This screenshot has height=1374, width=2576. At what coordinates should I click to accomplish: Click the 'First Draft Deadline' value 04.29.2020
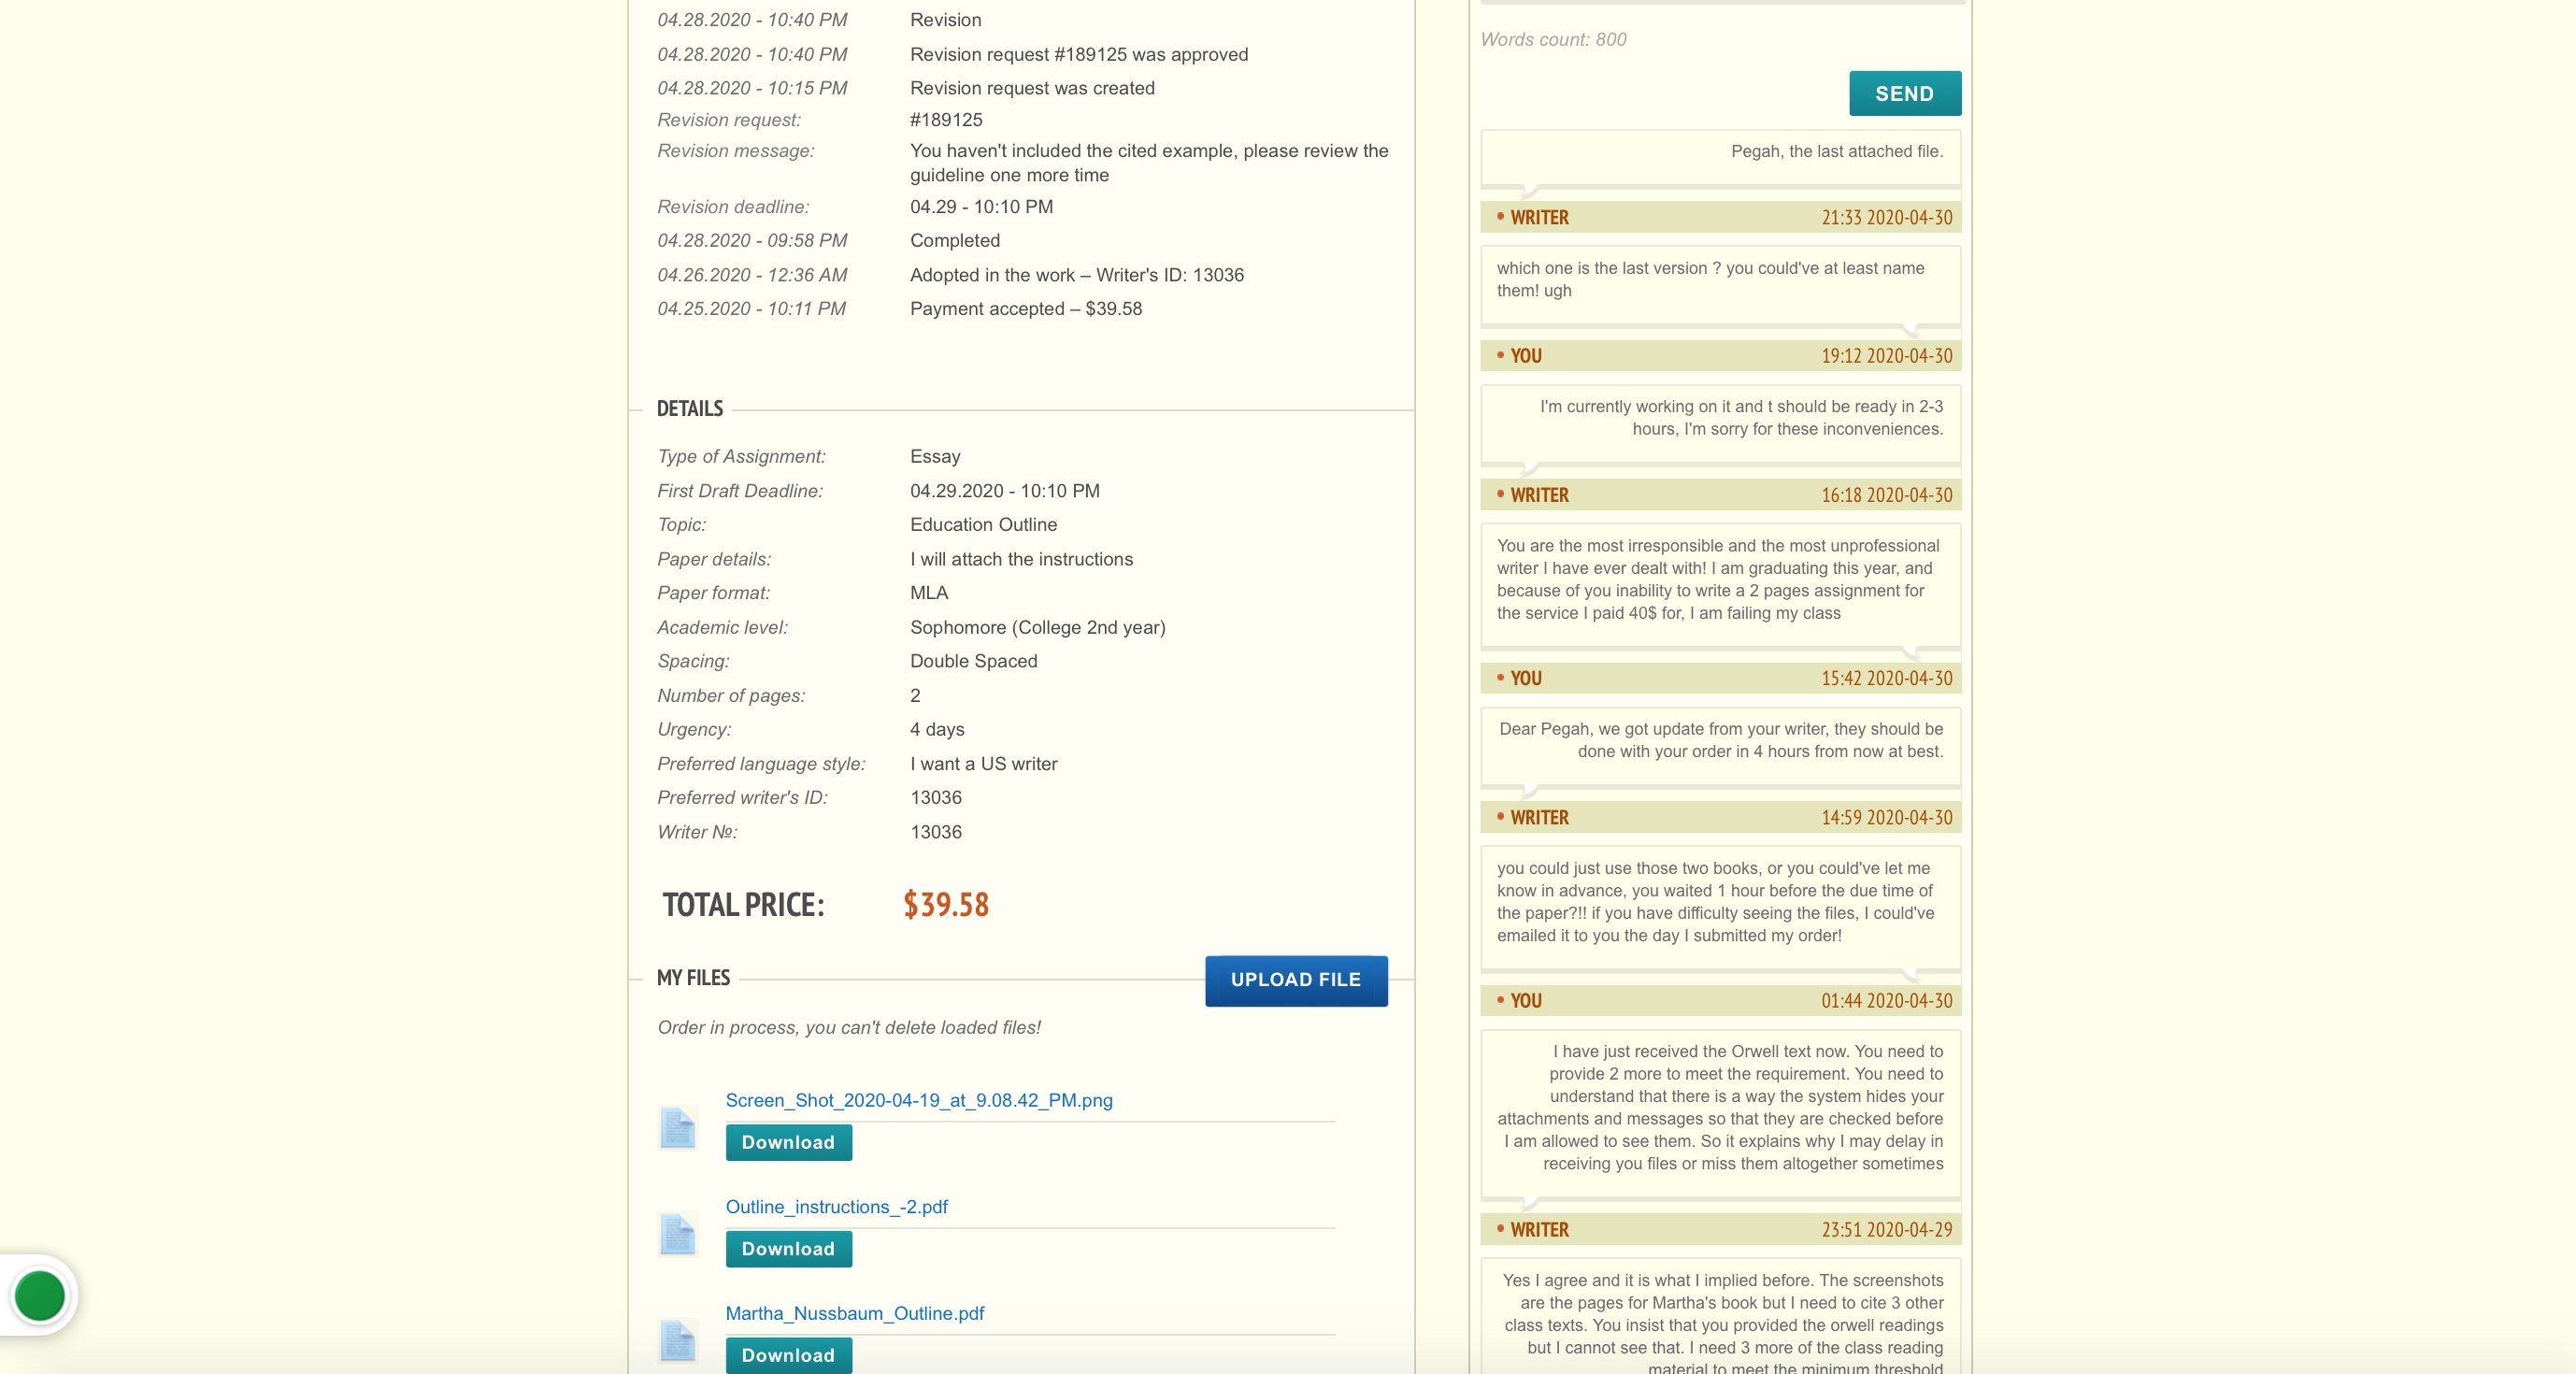point(1004,491)
